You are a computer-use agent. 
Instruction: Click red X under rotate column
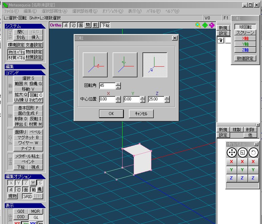tap(253, 162)
